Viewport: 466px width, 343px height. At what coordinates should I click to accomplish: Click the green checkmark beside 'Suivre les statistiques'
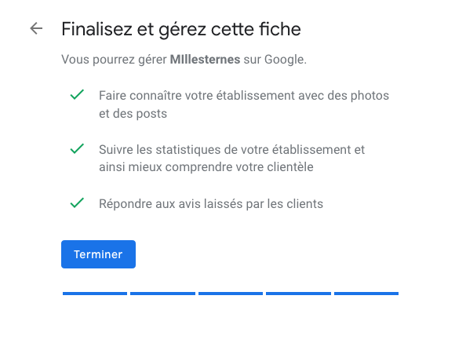(77, 148)
